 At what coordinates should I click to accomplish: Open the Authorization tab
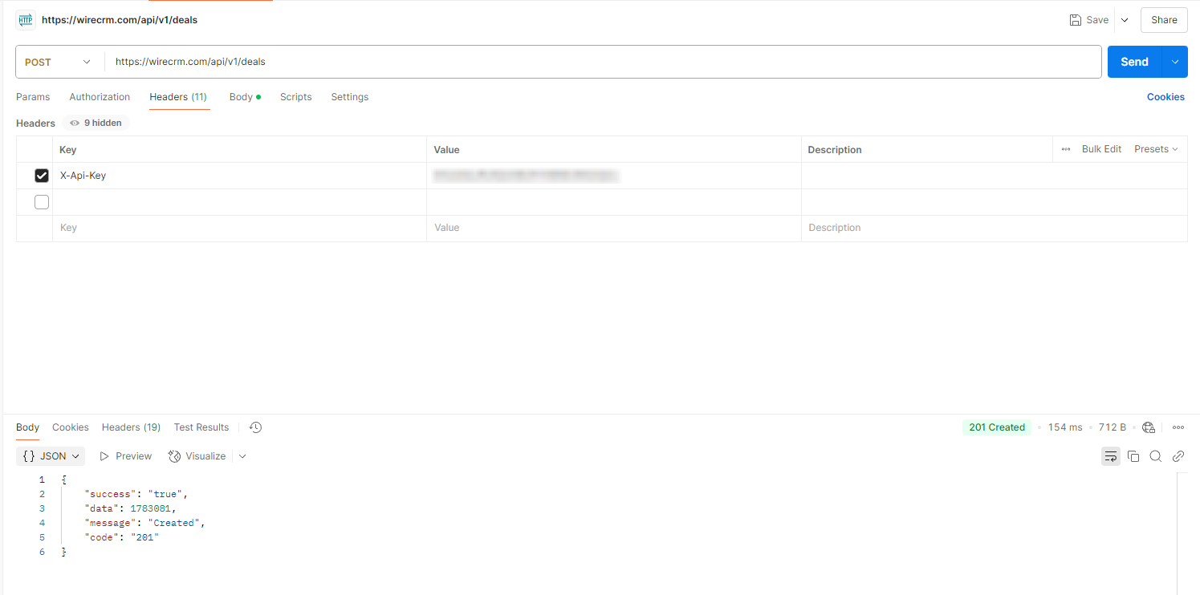coord(100,97)
